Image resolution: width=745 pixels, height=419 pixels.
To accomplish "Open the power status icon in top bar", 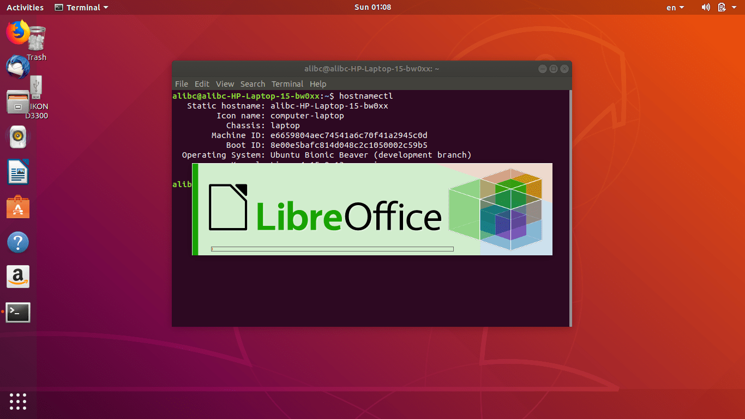I will coord(722,7).
